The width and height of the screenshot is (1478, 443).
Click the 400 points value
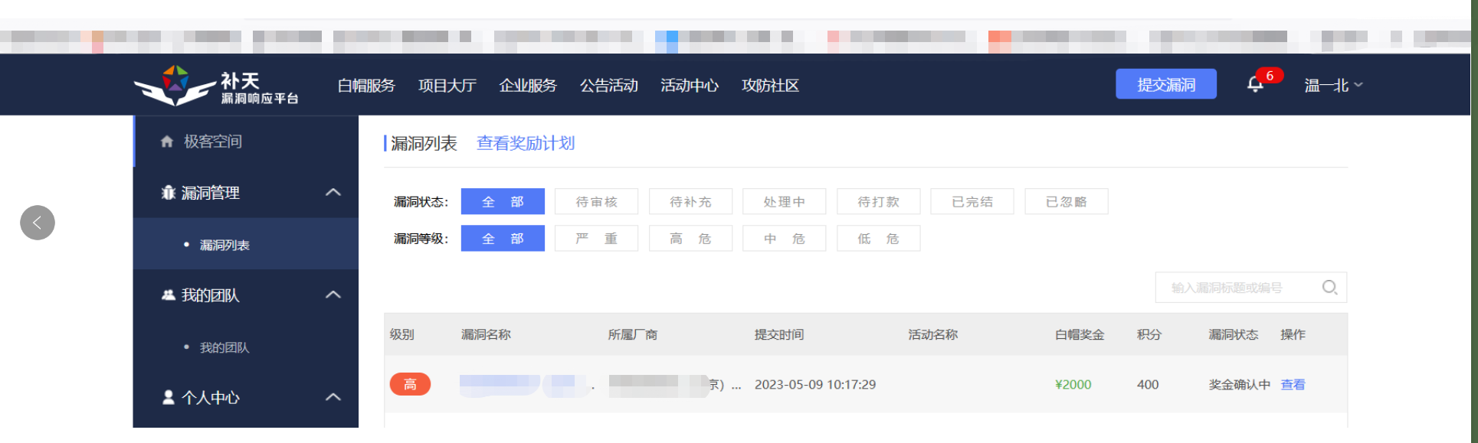tap(1148, 384)
